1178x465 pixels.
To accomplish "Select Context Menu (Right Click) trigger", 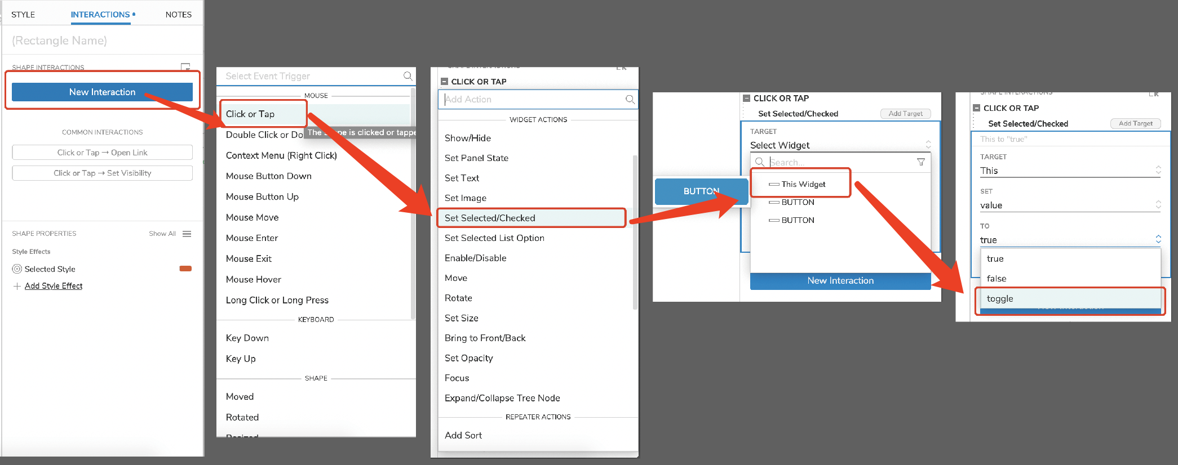I will [x=281, y=155].
